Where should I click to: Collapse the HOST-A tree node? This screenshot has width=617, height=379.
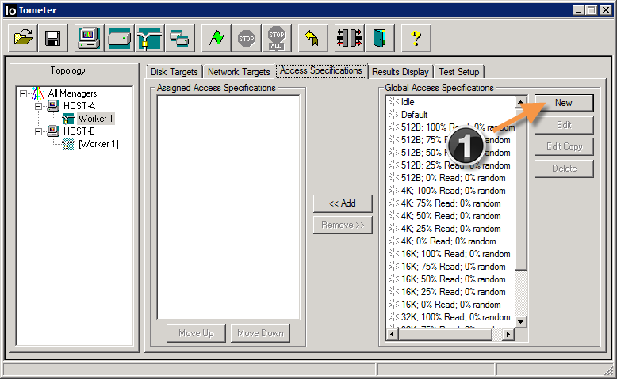(x=38, y=106)
